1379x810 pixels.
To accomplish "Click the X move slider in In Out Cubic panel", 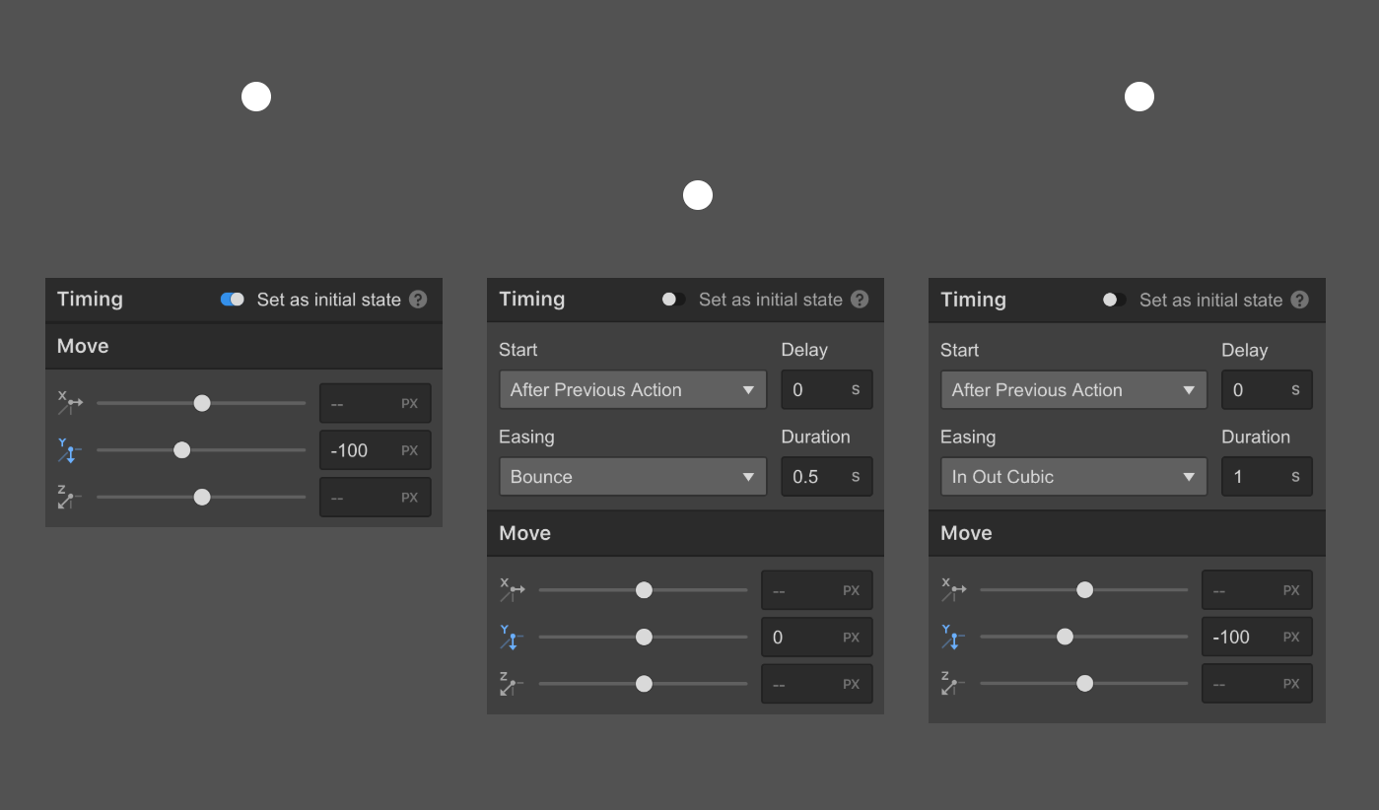I will click(x=1084, y=590).
